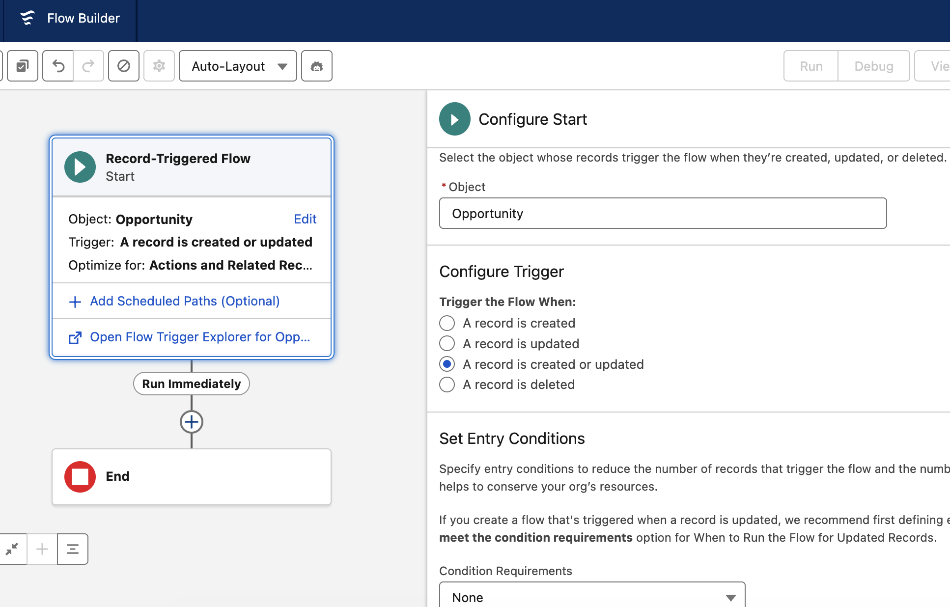The image size is (950, 607).
Task: Click the Einstein bot toolbar icon
Action: (317, 66)
